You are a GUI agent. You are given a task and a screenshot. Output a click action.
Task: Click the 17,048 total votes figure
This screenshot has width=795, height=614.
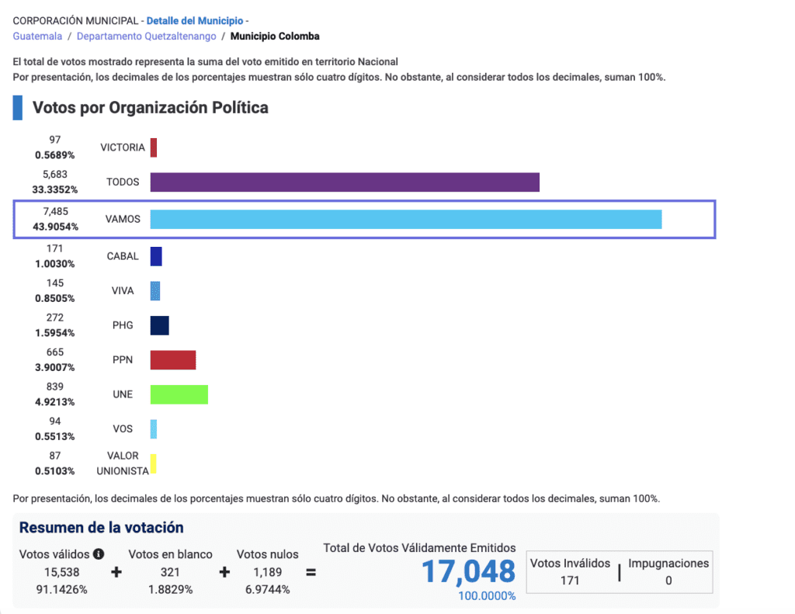[x=468, y=572]
